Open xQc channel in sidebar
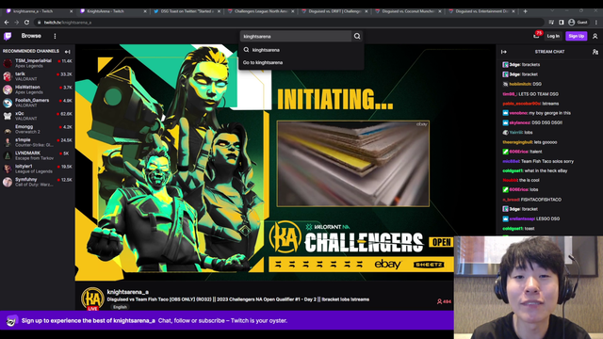603x339 pixels. click(x=38, y=116)
